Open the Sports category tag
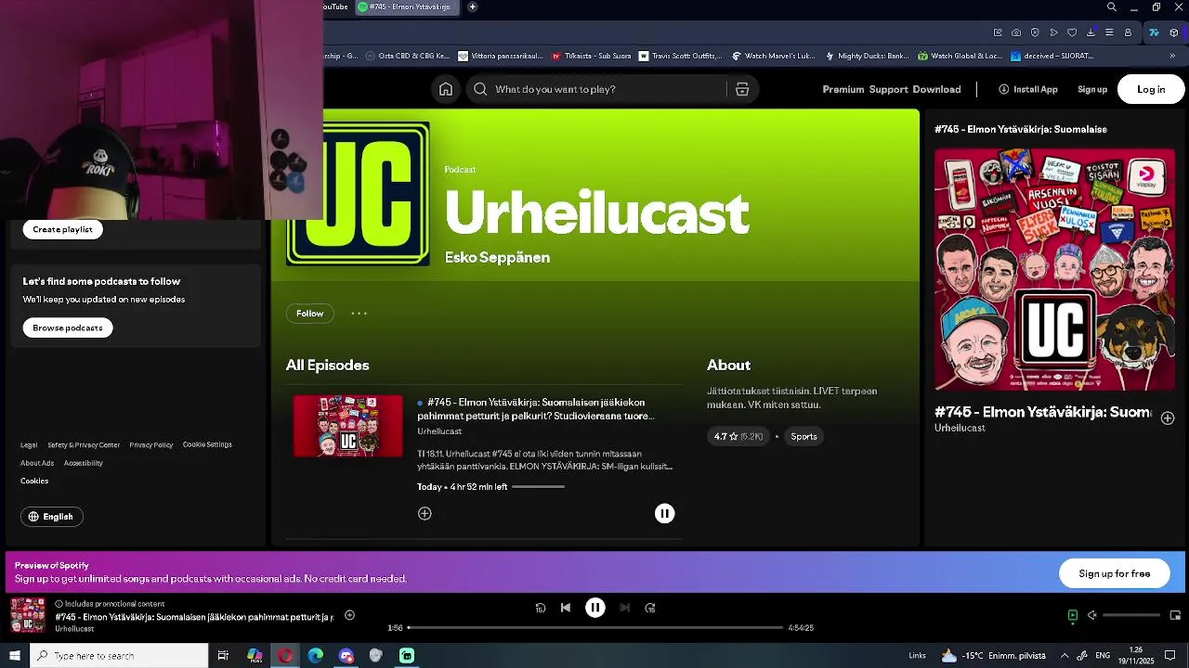Screen dimensions: 1189x668 point(804,436)
